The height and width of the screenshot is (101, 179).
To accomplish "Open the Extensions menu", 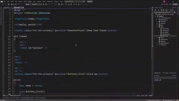I will (x=50, y=1).
